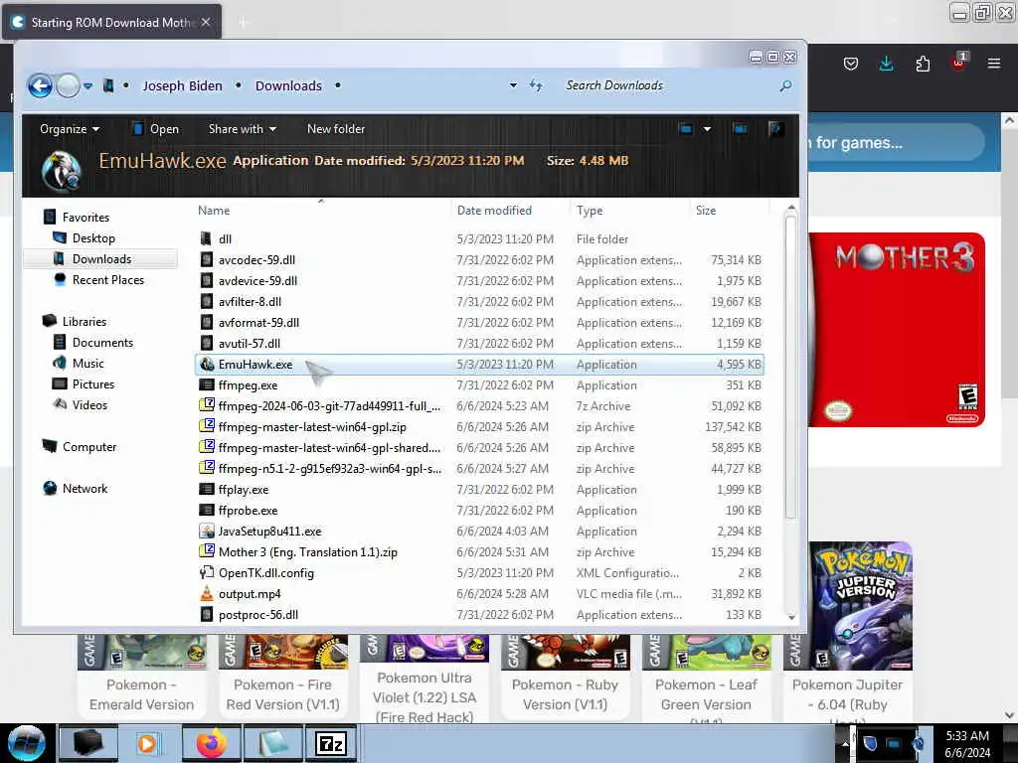Select the postproc-56.dll file name
This screenshot has width=1018, height=763.
(x=258, y=614)
